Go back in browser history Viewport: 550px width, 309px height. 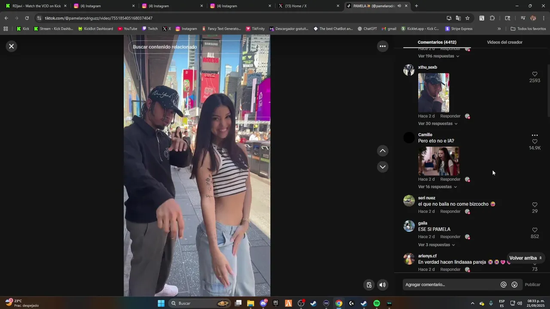[6, 18]
